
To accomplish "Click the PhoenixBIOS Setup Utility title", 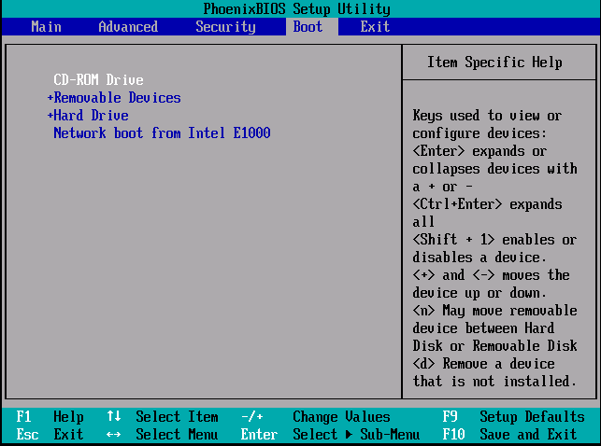I will (x=296, y=8).
